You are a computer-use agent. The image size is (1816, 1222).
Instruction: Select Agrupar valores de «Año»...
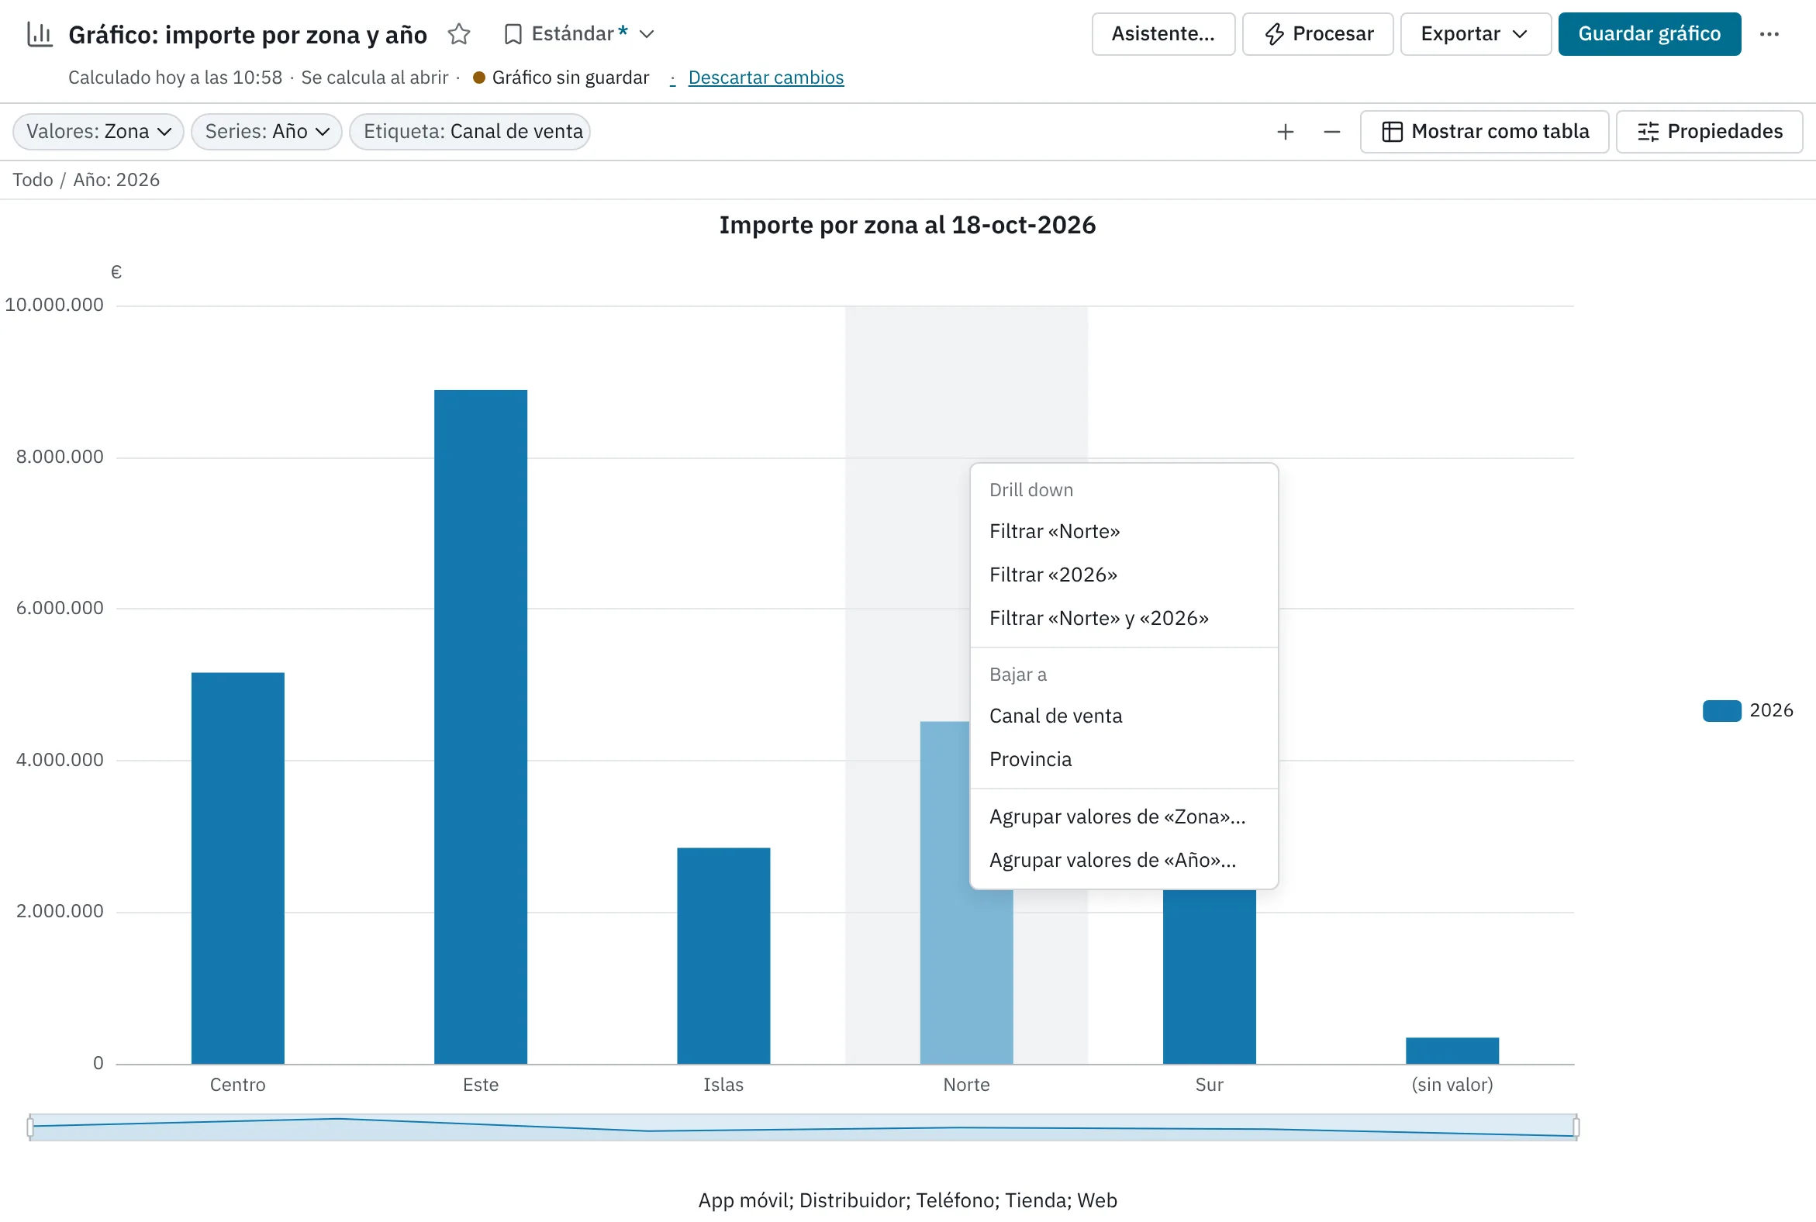[x=1124, y=861]
